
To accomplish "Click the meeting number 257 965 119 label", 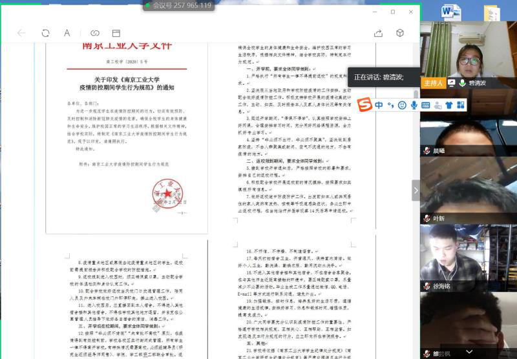I will (x=178, y=5).
